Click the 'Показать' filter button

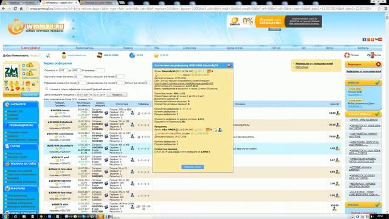click(117, 95)
